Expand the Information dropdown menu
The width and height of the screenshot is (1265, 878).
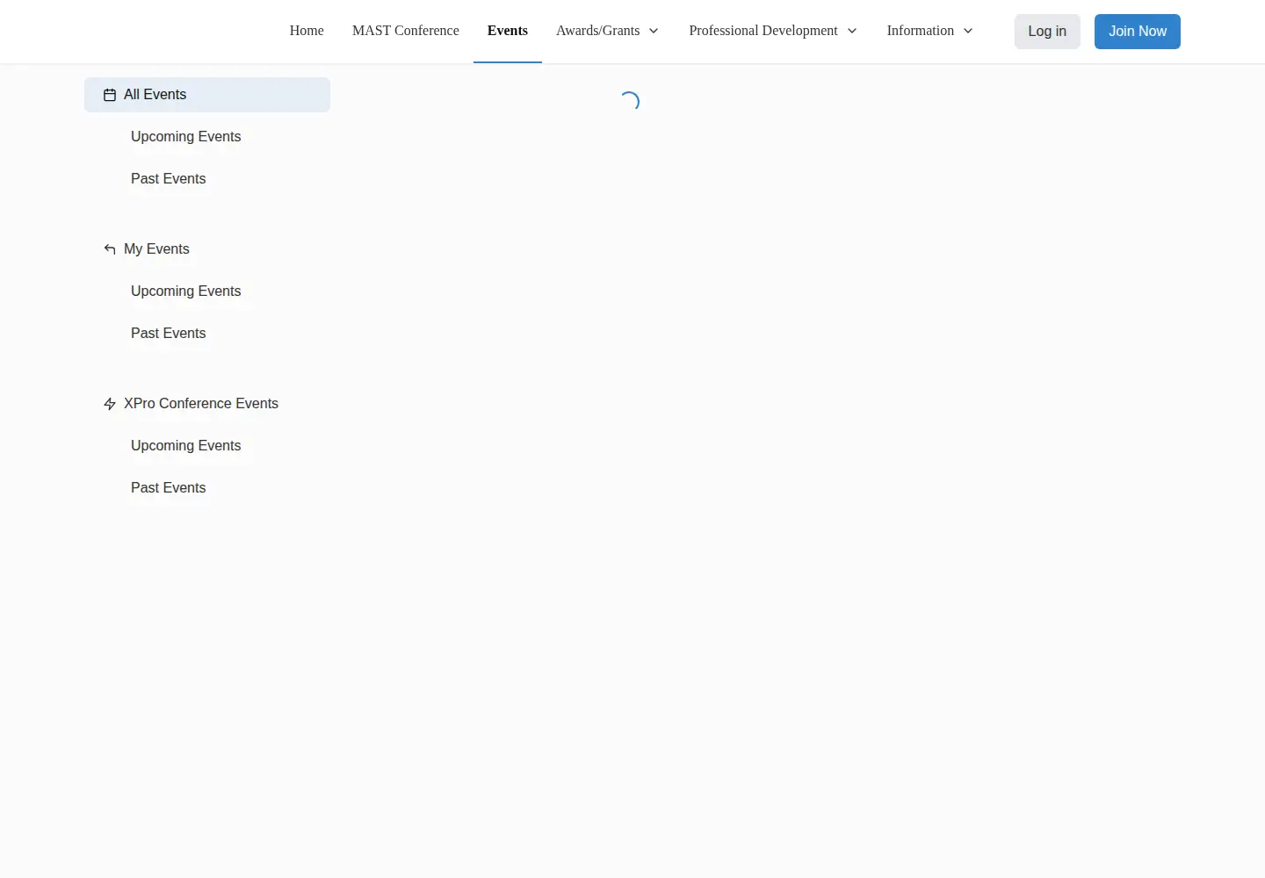pyautogui.click(x=930, y=31)
